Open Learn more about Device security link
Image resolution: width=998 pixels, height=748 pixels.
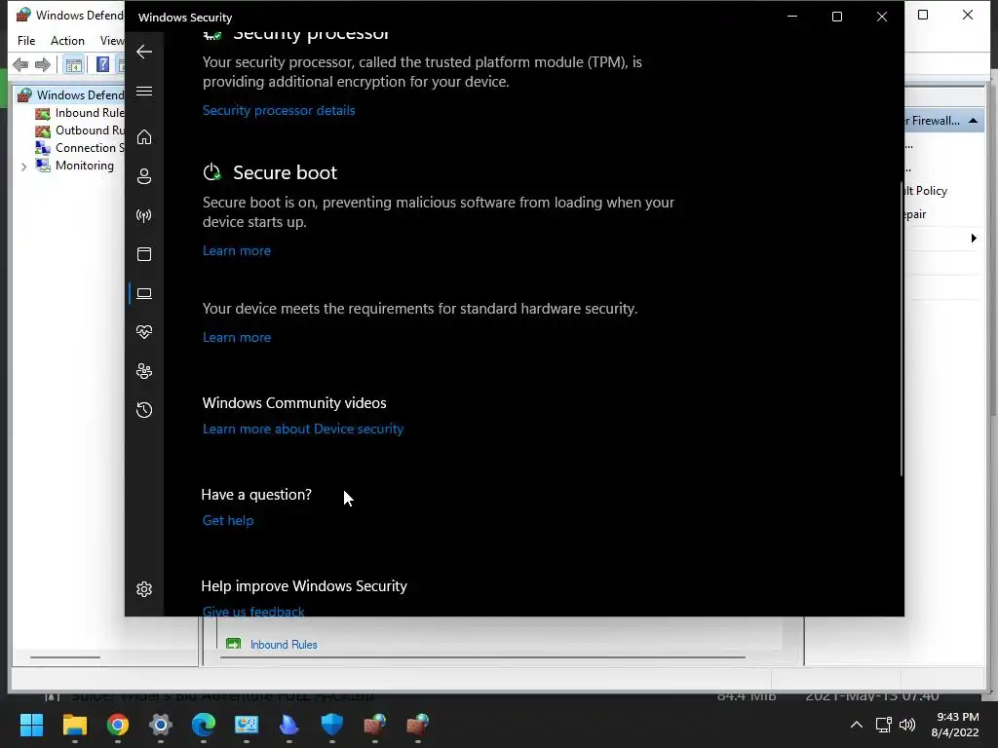pyautogui.click(x=303, y=429)
